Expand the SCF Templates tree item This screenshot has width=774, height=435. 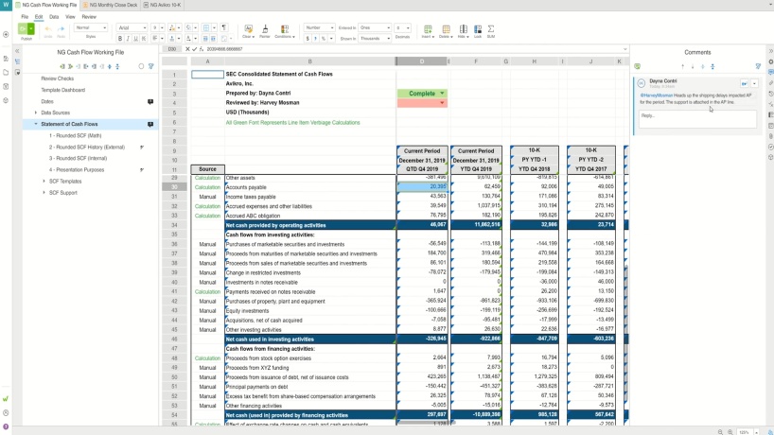pyautogui.click(x=44, y=182)
